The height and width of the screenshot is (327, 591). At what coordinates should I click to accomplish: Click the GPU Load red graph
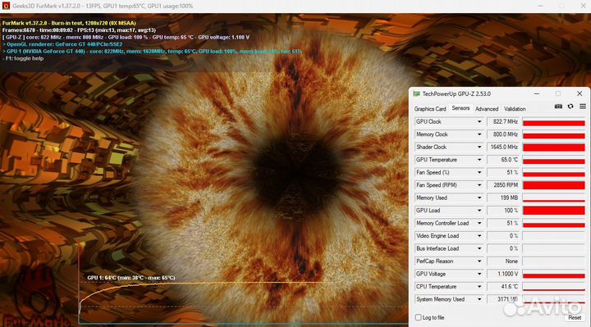[x=554, y=211]
